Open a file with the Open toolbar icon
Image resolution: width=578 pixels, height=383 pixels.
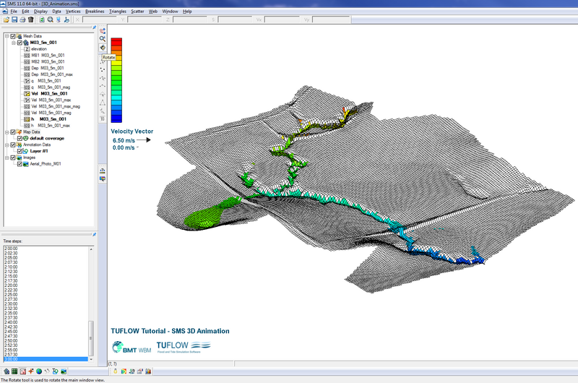[7, 20]
